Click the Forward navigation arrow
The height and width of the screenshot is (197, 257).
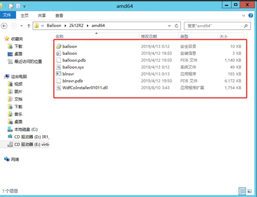pos(14,26)
